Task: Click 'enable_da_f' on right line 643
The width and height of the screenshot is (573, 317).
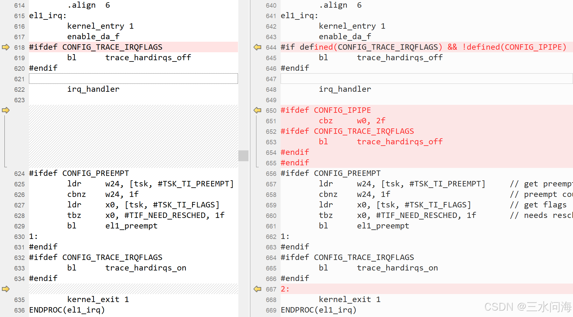Action: point(345,37)
